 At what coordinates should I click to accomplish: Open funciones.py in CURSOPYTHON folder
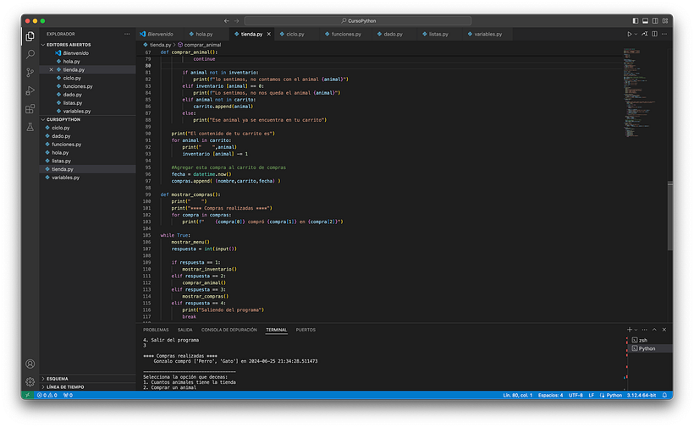(x=88, y=145)
